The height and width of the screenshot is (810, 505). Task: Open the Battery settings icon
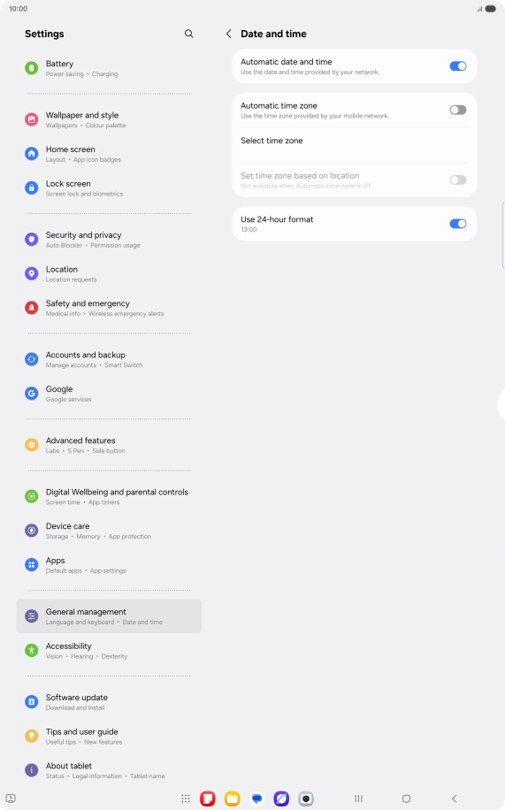pos(32,68)
